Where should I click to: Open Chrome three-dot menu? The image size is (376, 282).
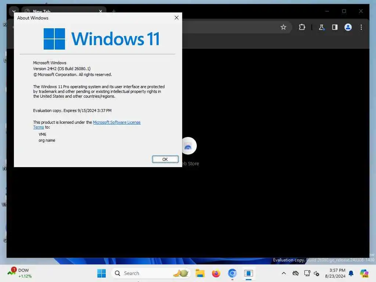(361, 27)
